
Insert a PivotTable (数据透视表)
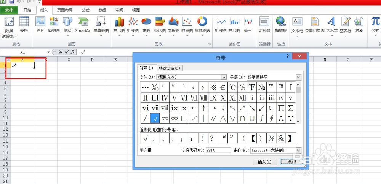[x=9, y=27]
